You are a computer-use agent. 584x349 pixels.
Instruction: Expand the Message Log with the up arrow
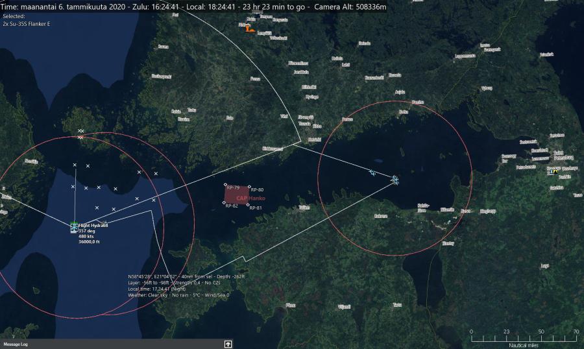(x=228, y=344)
